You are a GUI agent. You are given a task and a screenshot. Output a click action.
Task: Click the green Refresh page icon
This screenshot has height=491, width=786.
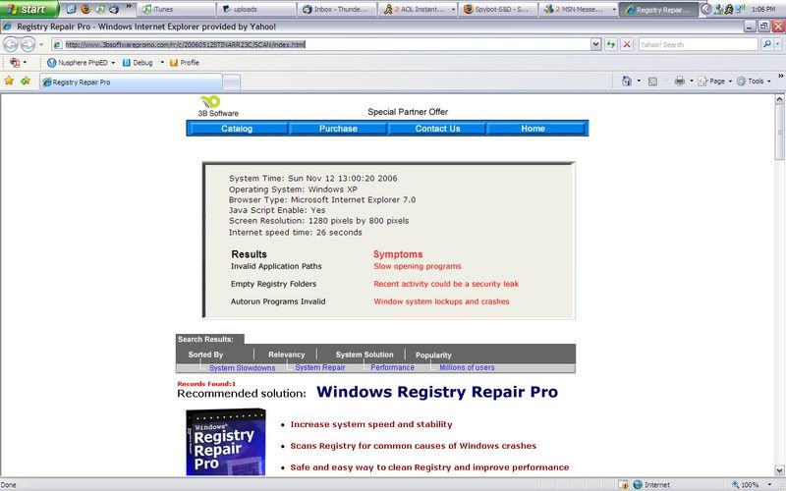[610, 44]
